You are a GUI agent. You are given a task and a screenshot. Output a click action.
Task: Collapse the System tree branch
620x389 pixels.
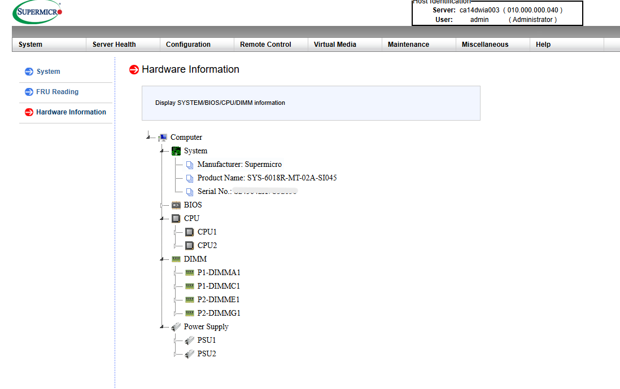tap(162, 151)
